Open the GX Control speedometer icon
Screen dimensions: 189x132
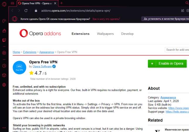click(4, 21)
